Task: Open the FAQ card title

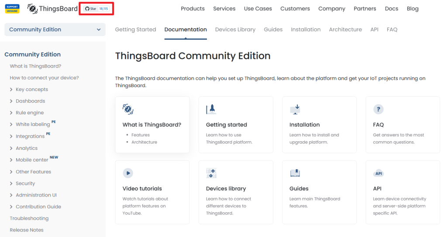Action: tap(378, 125)
